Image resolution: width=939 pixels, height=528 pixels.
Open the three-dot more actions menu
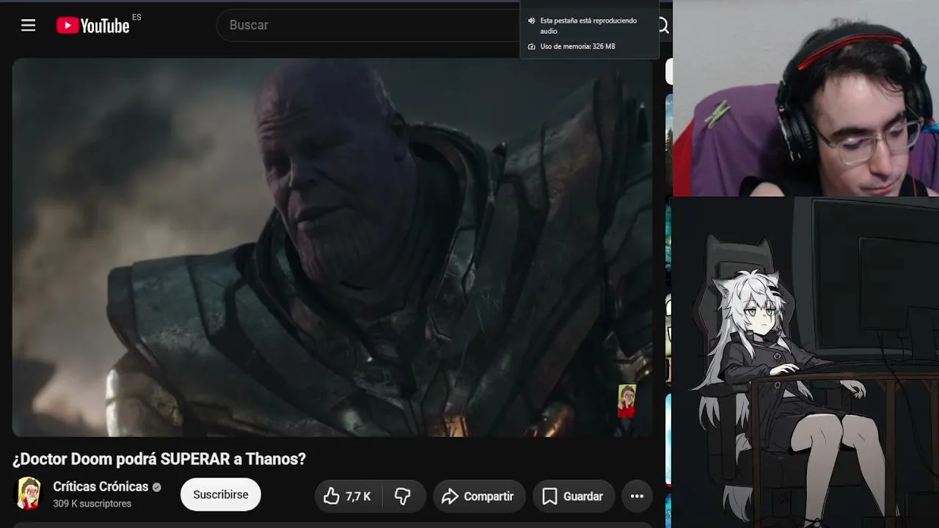pos(637,496)
